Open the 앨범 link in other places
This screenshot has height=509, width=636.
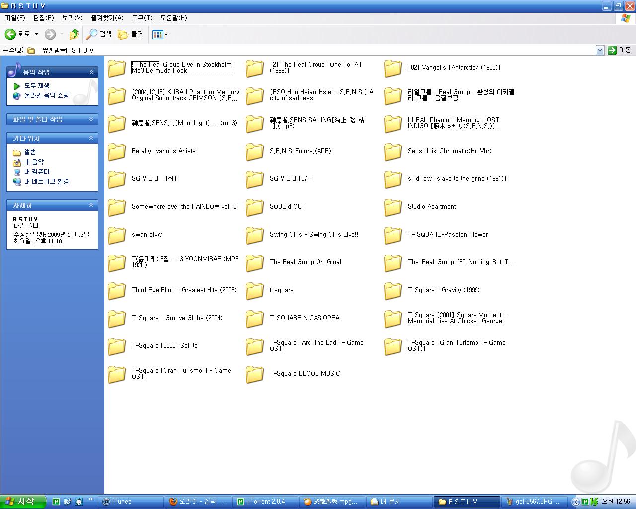[30, 152]
